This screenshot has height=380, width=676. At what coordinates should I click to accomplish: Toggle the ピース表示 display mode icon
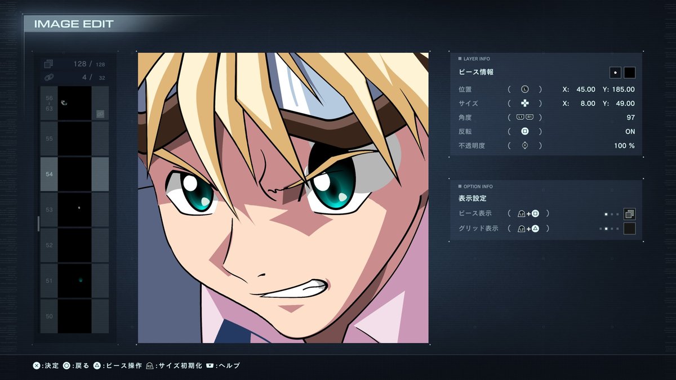coord(630,214)
